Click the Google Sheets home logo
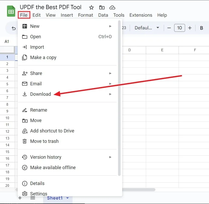Image resolution: width=209 pixels, height=204 pixels. 11,11
